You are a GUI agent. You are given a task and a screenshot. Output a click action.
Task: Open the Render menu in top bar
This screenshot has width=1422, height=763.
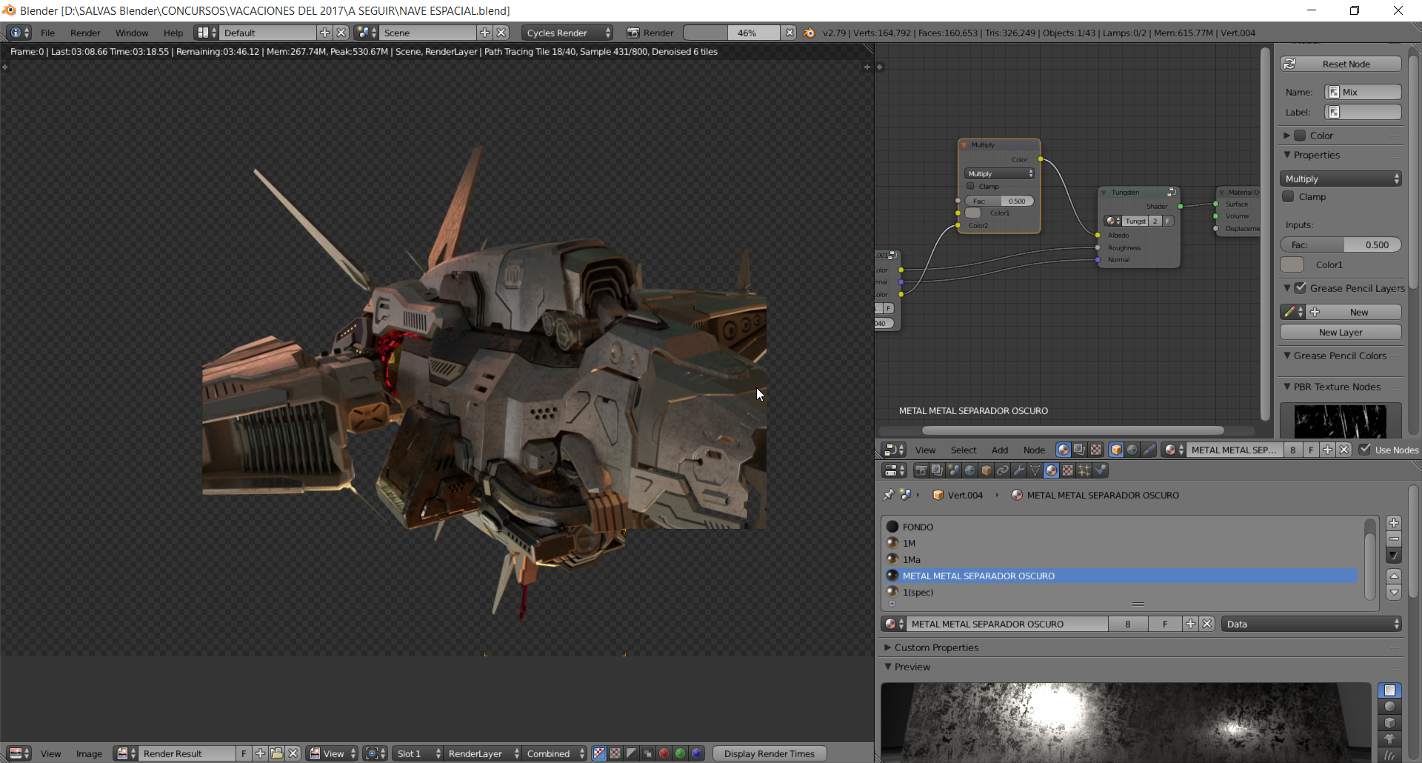(x=85, y=33)
